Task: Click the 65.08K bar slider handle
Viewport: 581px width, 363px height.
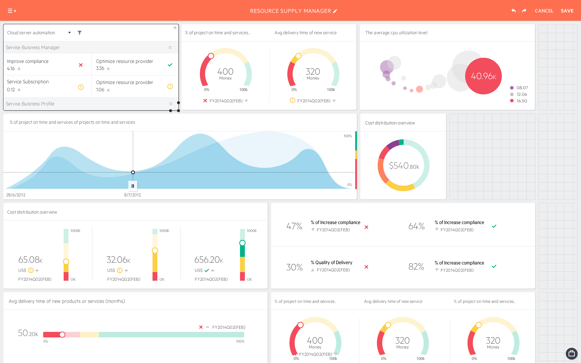Action: click(66, 262)
